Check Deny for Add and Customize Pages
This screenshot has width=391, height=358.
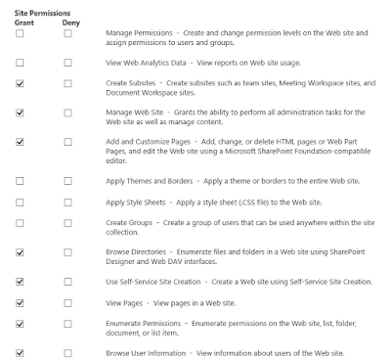click(67, 142)
